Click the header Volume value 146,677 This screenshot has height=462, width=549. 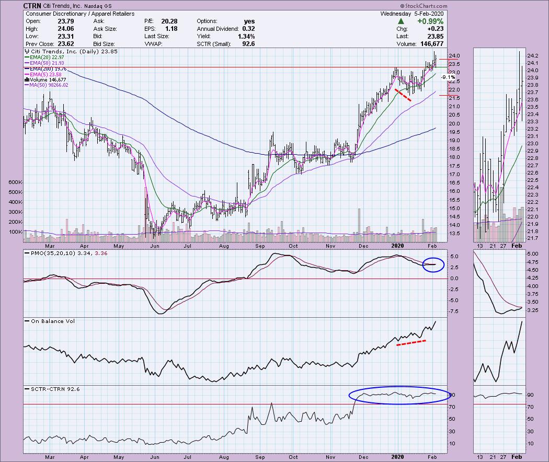pyautogui.click(x=432, y=44)
